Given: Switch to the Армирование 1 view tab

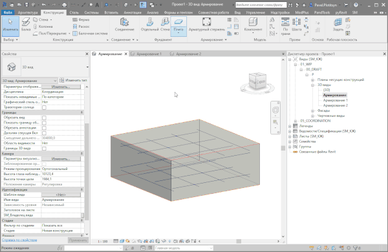Looking at the screenshot, I should (149, 54).
